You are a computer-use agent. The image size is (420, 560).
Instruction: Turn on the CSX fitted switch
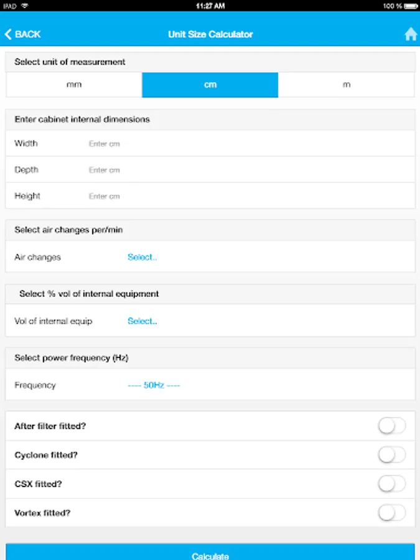click(x=391, y=483)
